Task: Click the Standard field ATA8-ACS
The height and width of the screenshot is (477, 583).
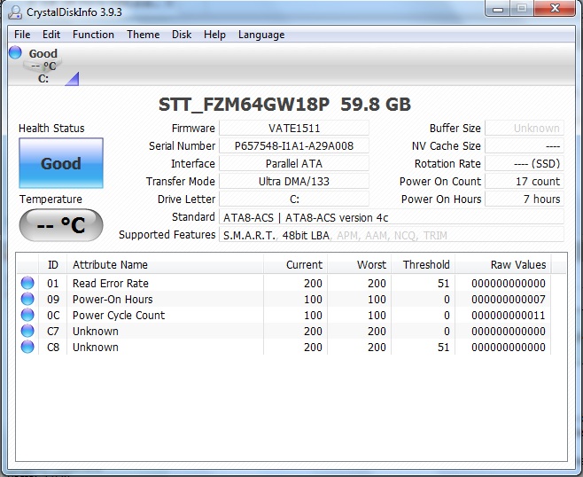Action: [x=392, y=217]
